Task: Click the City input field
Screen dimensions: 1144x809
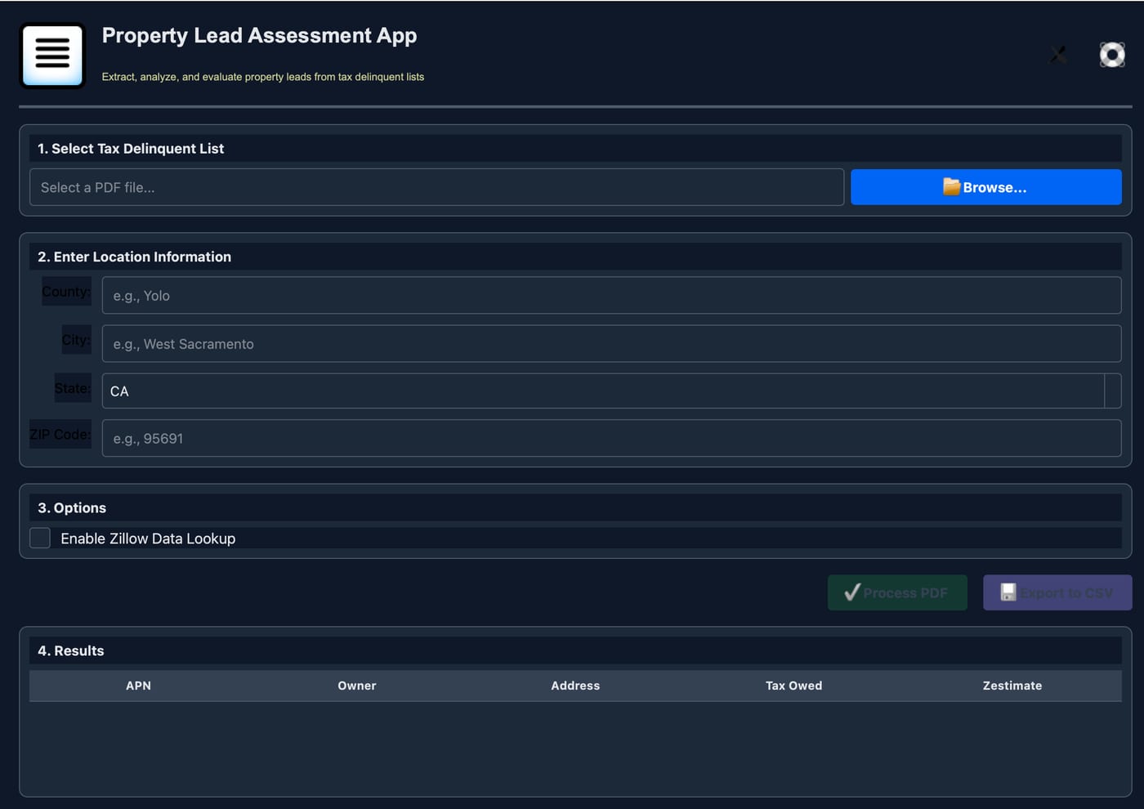Action: 611,344
